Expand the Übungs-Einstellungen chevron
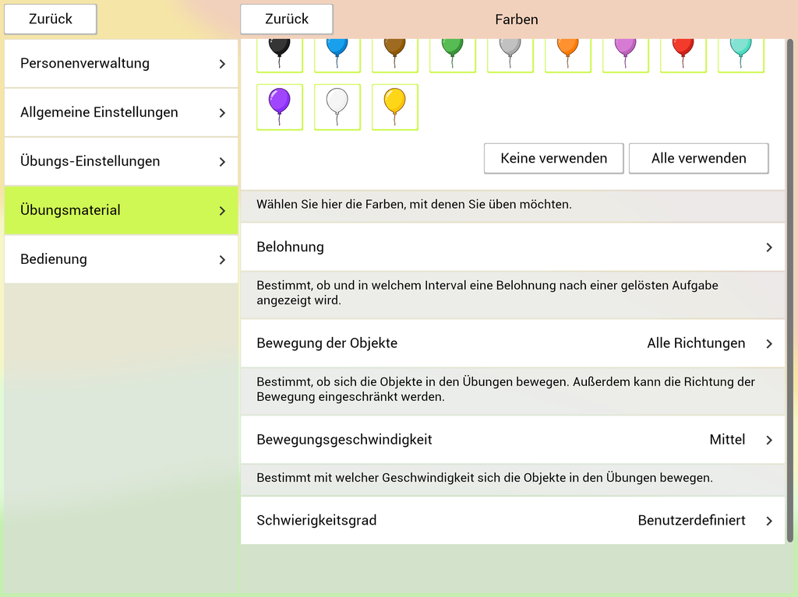This screenshot has width=798, height=597. click(x=222, y=162)
